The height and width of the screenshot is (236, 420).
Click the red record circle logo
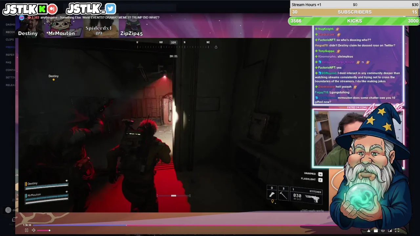coord(52,9)
